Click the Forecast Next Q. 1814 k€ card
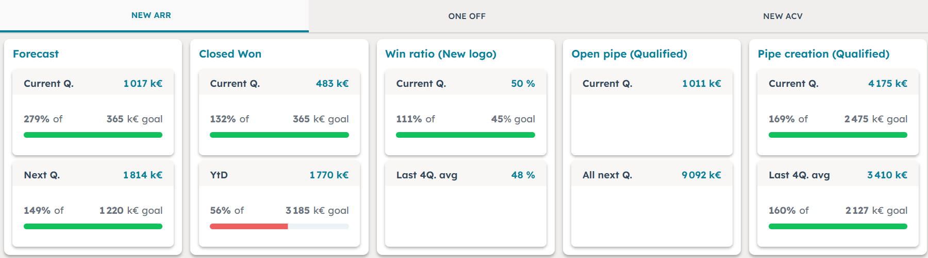The width and height of the screenshot is (928, 258). [93, 204]
